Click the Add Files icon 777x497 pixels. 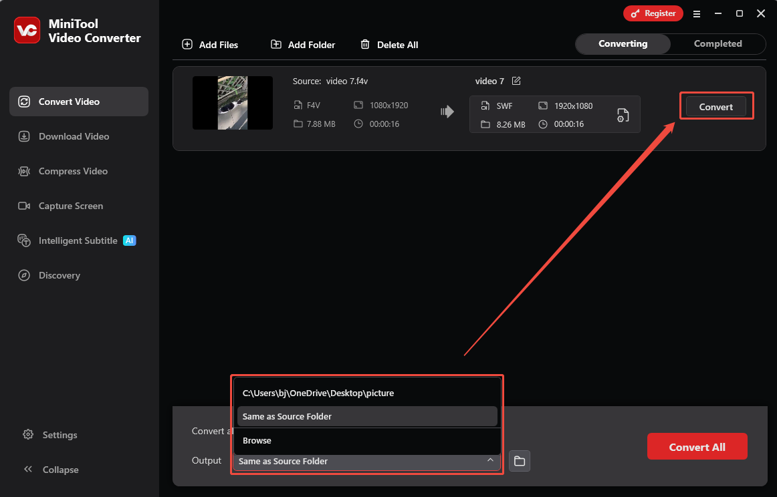(187, 44)
